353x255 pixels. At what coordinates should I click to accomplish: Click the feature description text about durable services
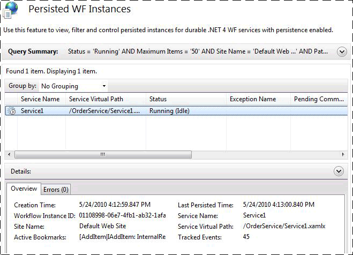pyautogui.click(x=168, y=30)
